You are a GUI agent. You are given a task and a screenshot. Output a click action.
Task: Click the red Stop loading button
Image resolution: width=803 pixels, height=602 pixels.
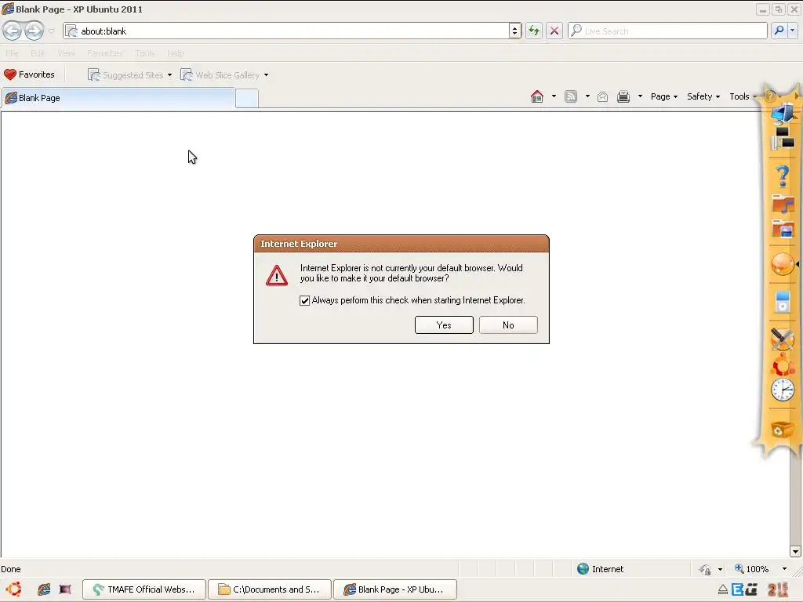pos(554,31)
